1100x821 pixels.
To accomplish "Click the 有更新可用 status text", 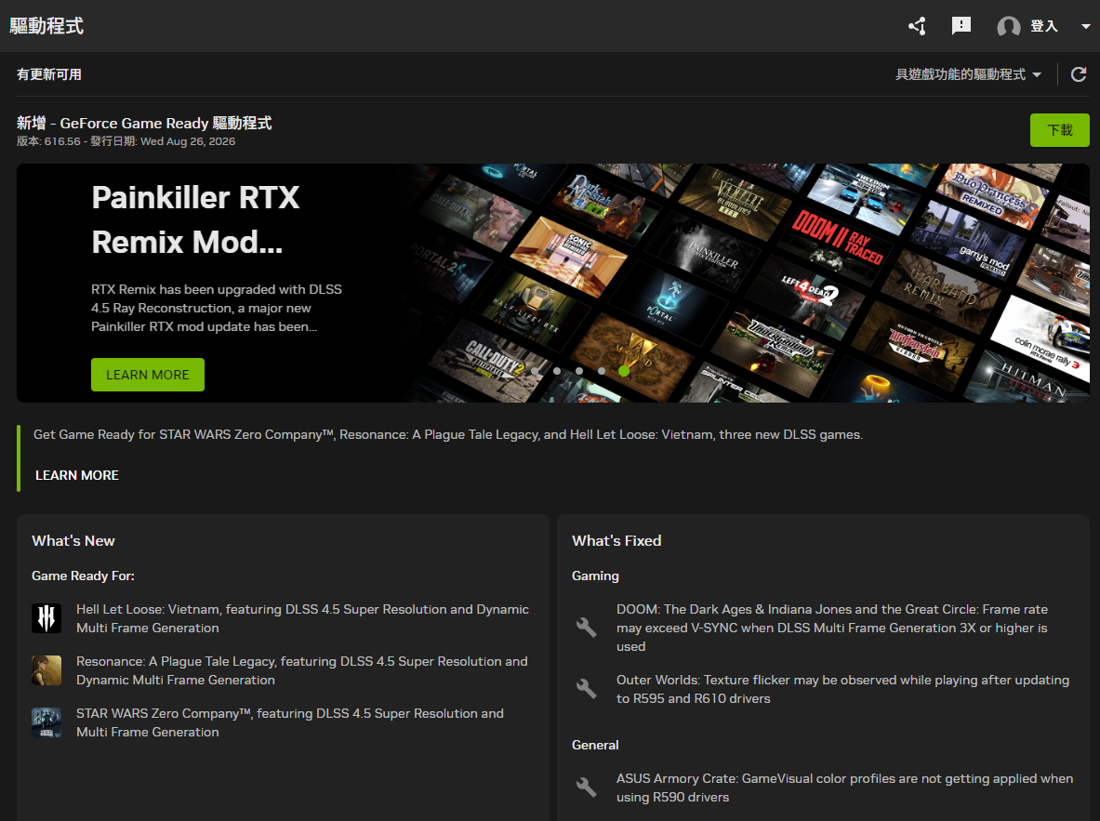I will tap(49, 74).
